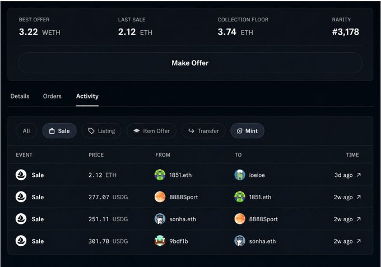Open buyer sonha.eth profile link

click(262, 241)
